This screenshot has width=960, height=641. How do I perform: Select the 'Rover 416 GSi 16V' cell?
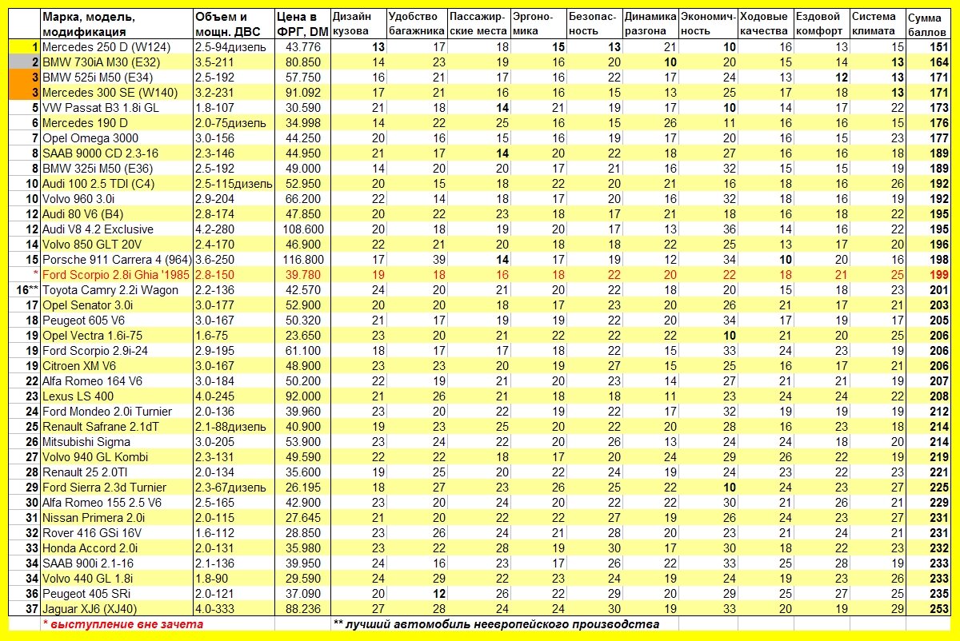coord(116,533)
